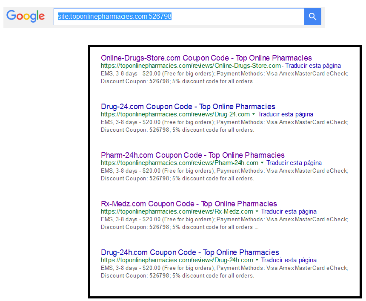Click the green reviews/Rx-Medz.com URL
366x301 pixels.
coord(177,211)
